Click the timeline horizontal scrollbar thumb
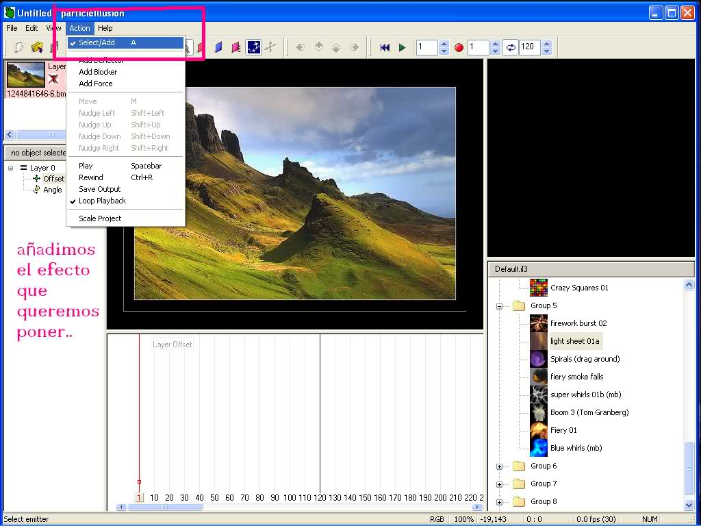Viewport: 701px width, 526px height. click(165, 507)
